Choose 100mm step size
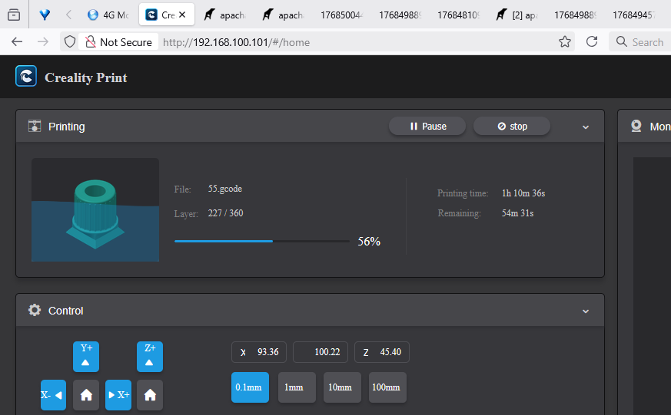Viewport: 671px width, 415px height. tap(387, 387)
